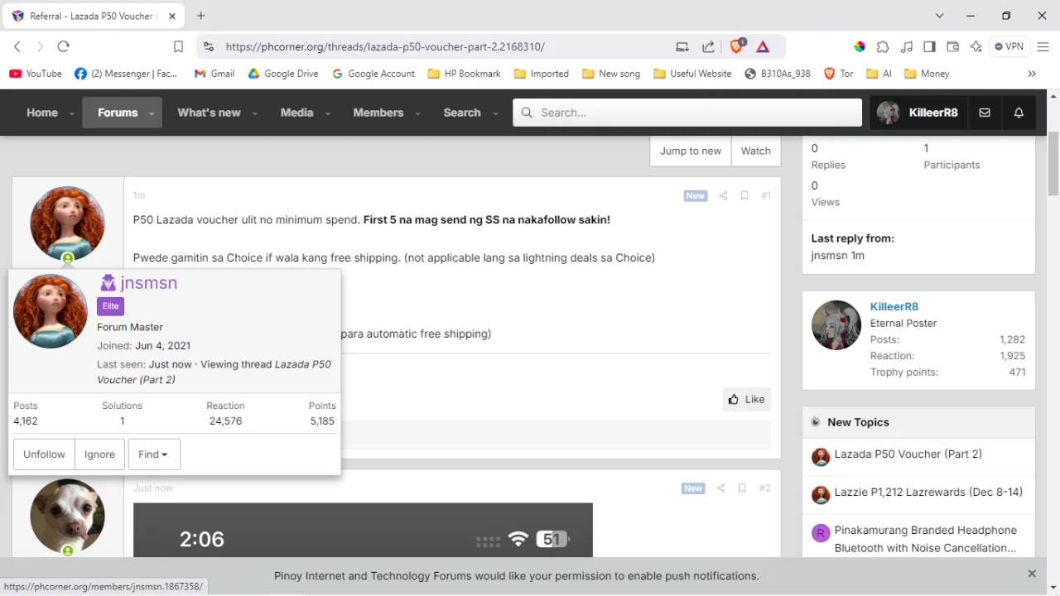This screenshot has width=1060, height=596.
Task: Click the new tab plus button
Action: click(x=201, y=16)
